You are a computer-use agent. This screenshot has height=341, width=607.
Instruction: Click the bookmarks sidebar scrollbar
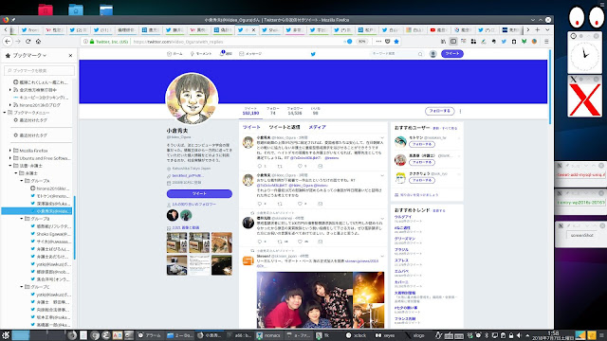(74, 228)
